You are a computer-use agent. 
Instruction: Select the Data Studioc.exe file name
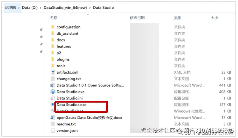point(71,105)
